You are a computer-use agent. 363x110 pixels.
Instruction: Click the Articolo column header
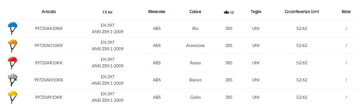49,12
